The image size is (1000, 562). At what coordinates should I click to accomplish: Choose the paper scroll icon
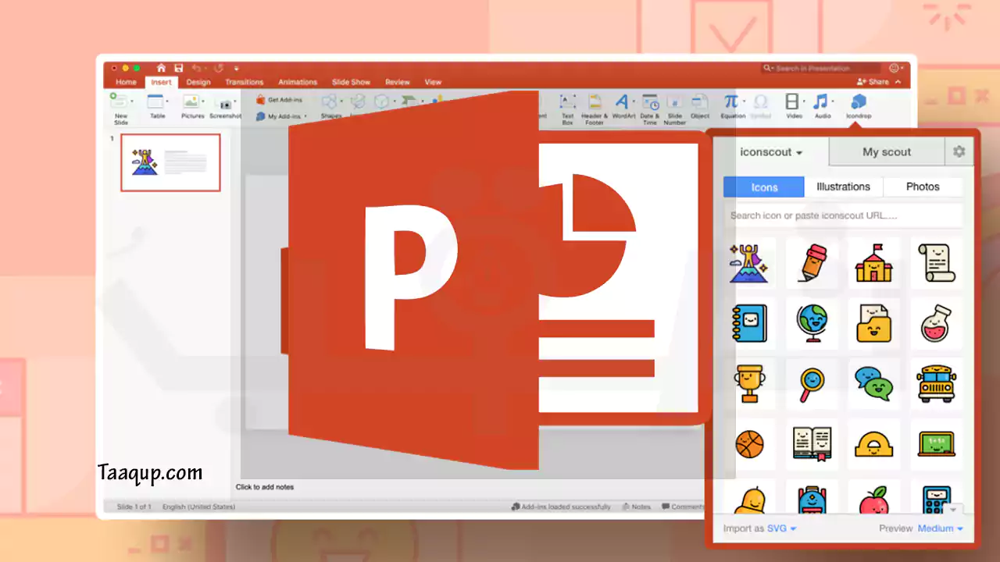(936, 263)
